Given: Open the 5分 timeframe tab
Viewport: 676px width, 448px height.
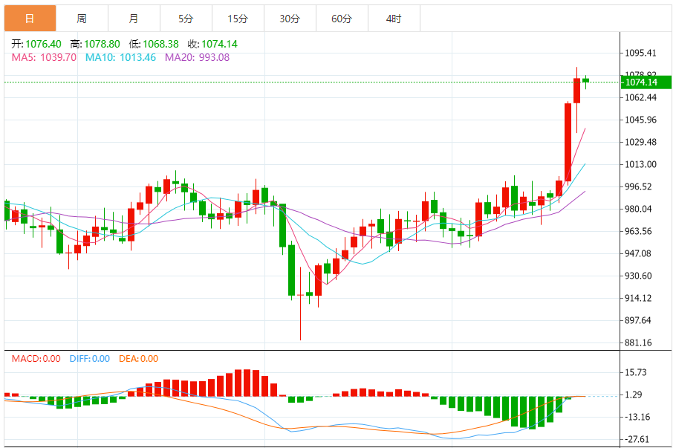Looking at the screenshot, I should coord(186,19).
